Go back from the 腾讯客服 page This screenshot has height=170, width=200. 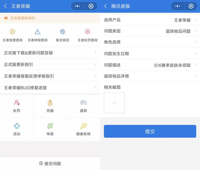coord(106,6)
